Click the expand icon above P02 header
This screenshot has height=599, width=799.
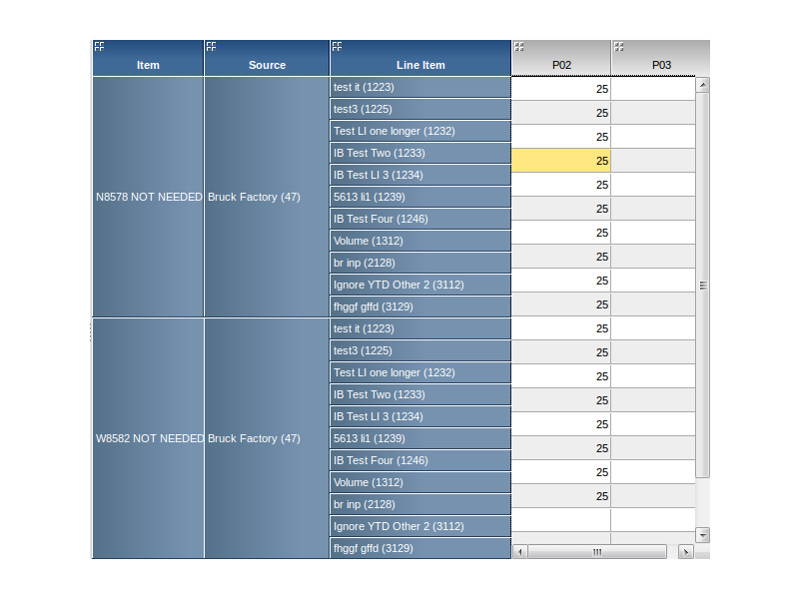(x=518, y=47)
